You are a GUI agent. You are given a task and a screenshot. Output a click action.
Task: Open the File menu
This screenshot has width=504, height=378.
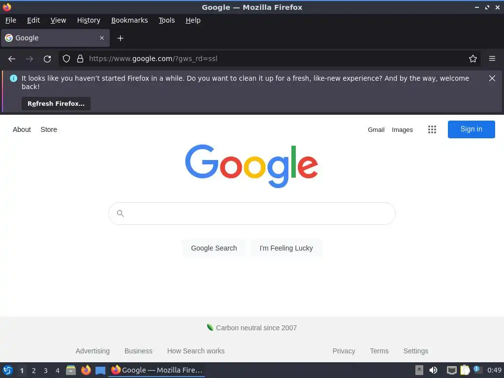11,20
